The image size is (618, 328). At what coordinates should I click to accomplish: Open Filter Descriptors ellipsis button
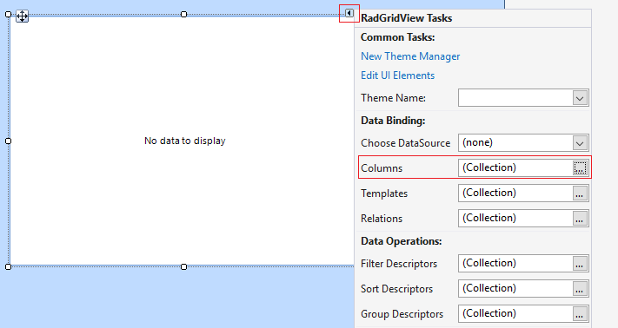(580, 264)
